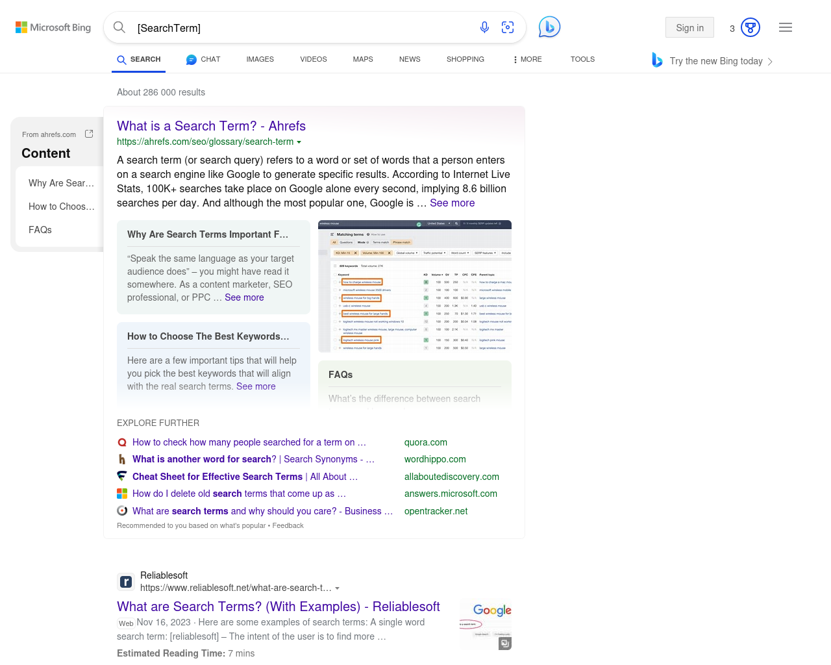Open the FAQs card heading

(340, 375)
